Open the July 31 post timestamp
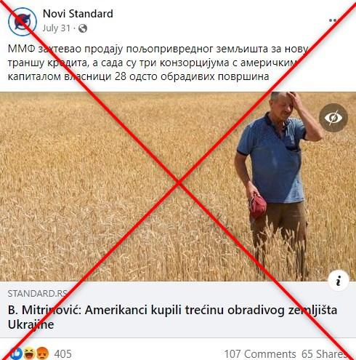This screenshot has height=360, width=356. click(57, 28)
